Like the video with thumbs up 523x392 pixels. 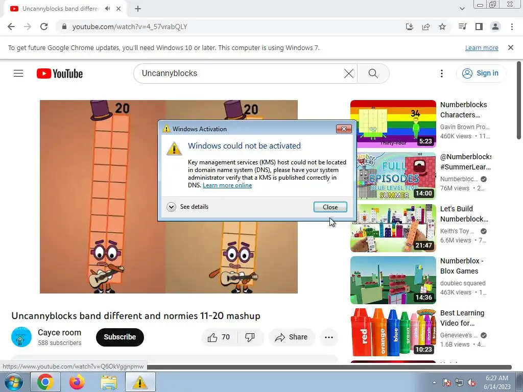219,337
